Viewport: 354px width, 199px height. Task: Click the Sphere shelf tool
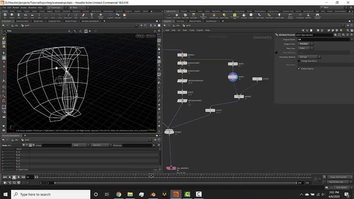click(12, 16)
